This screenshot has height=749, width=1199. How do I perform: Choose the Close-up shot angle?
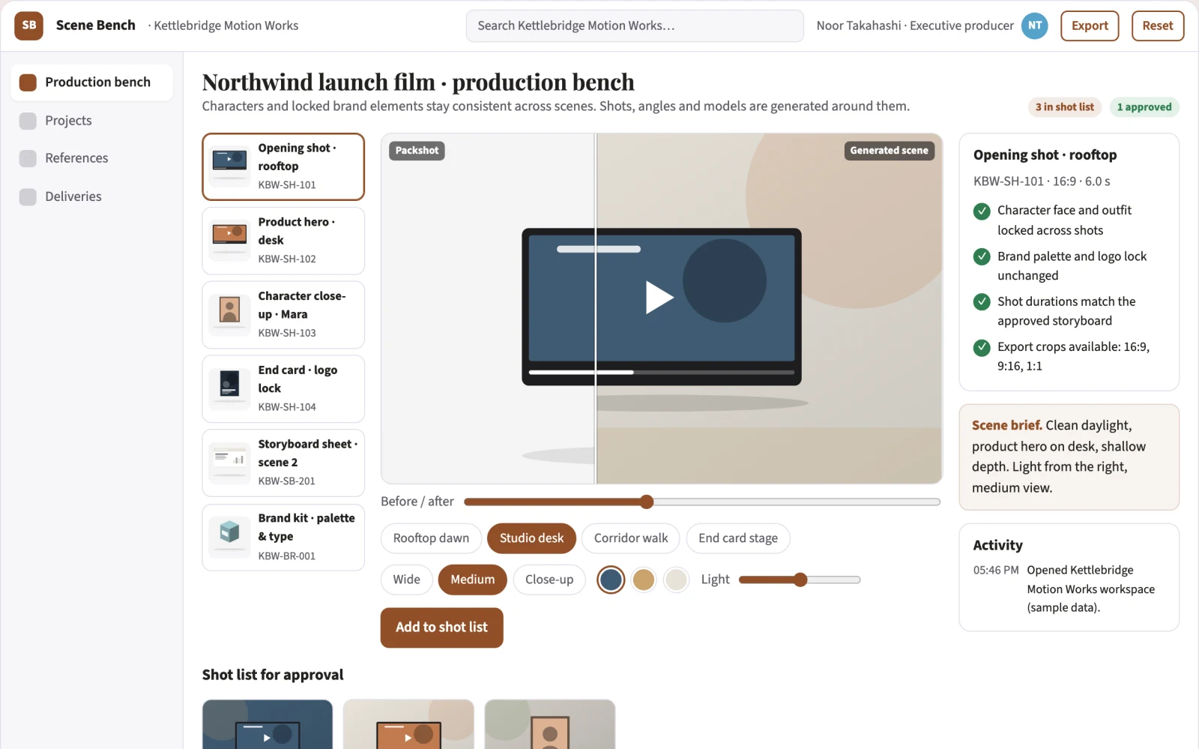coord(549,580)
